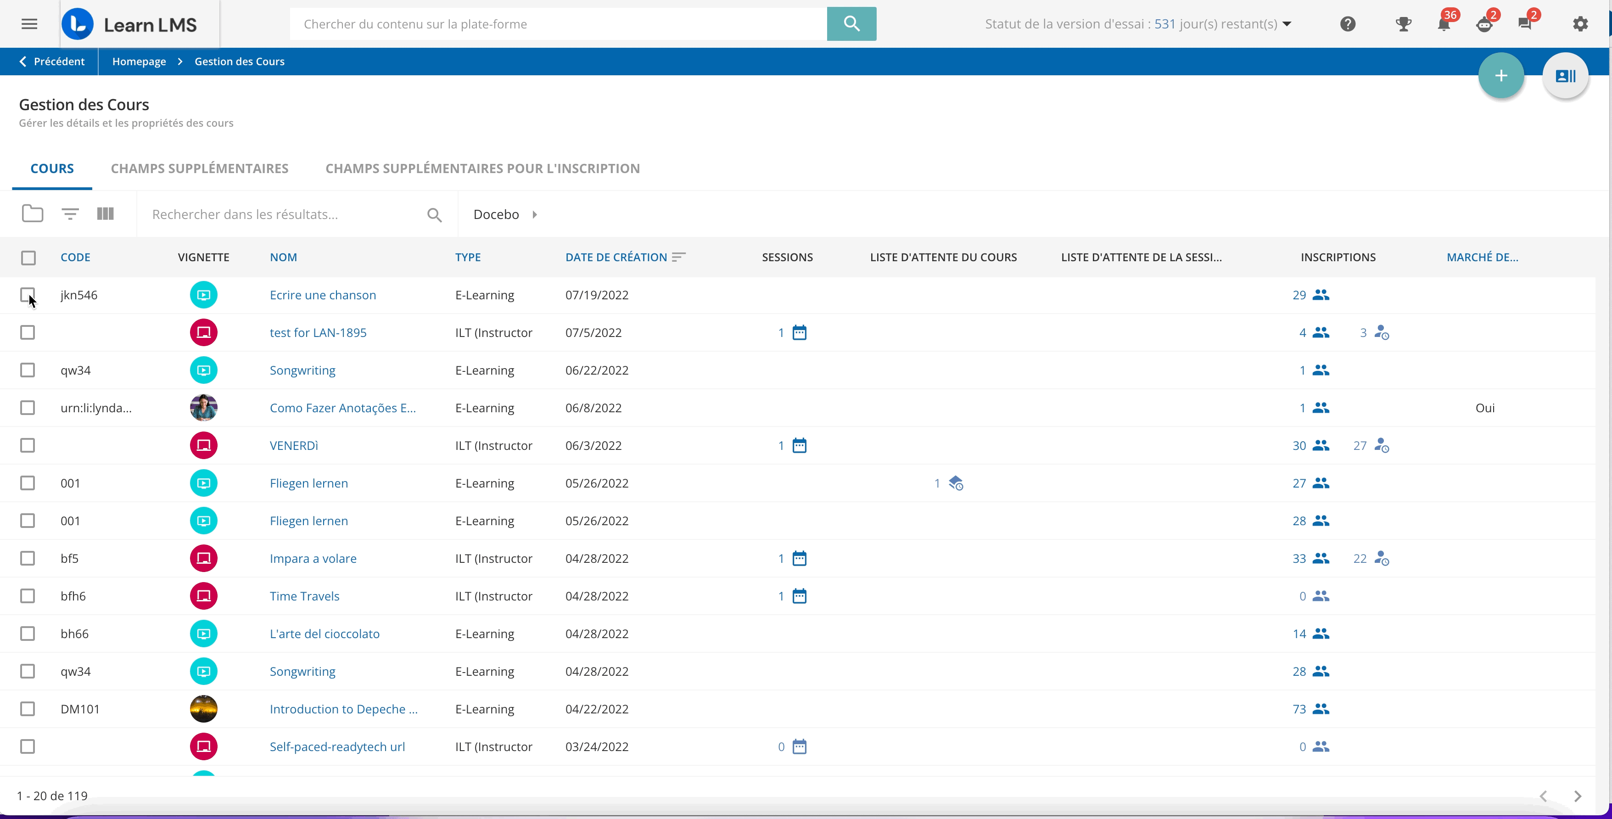Image resolution: width=1612 pixels, height=819 pixels.
Task: Sort by the Code column header
Action: tap(75, 257)
